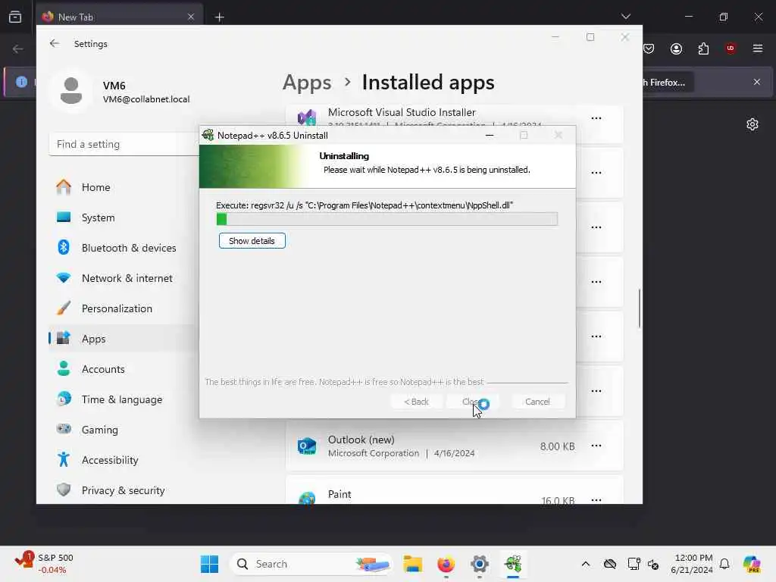
Task: Dismiss the Firefox notification bar
Action: tap(756, 82)
